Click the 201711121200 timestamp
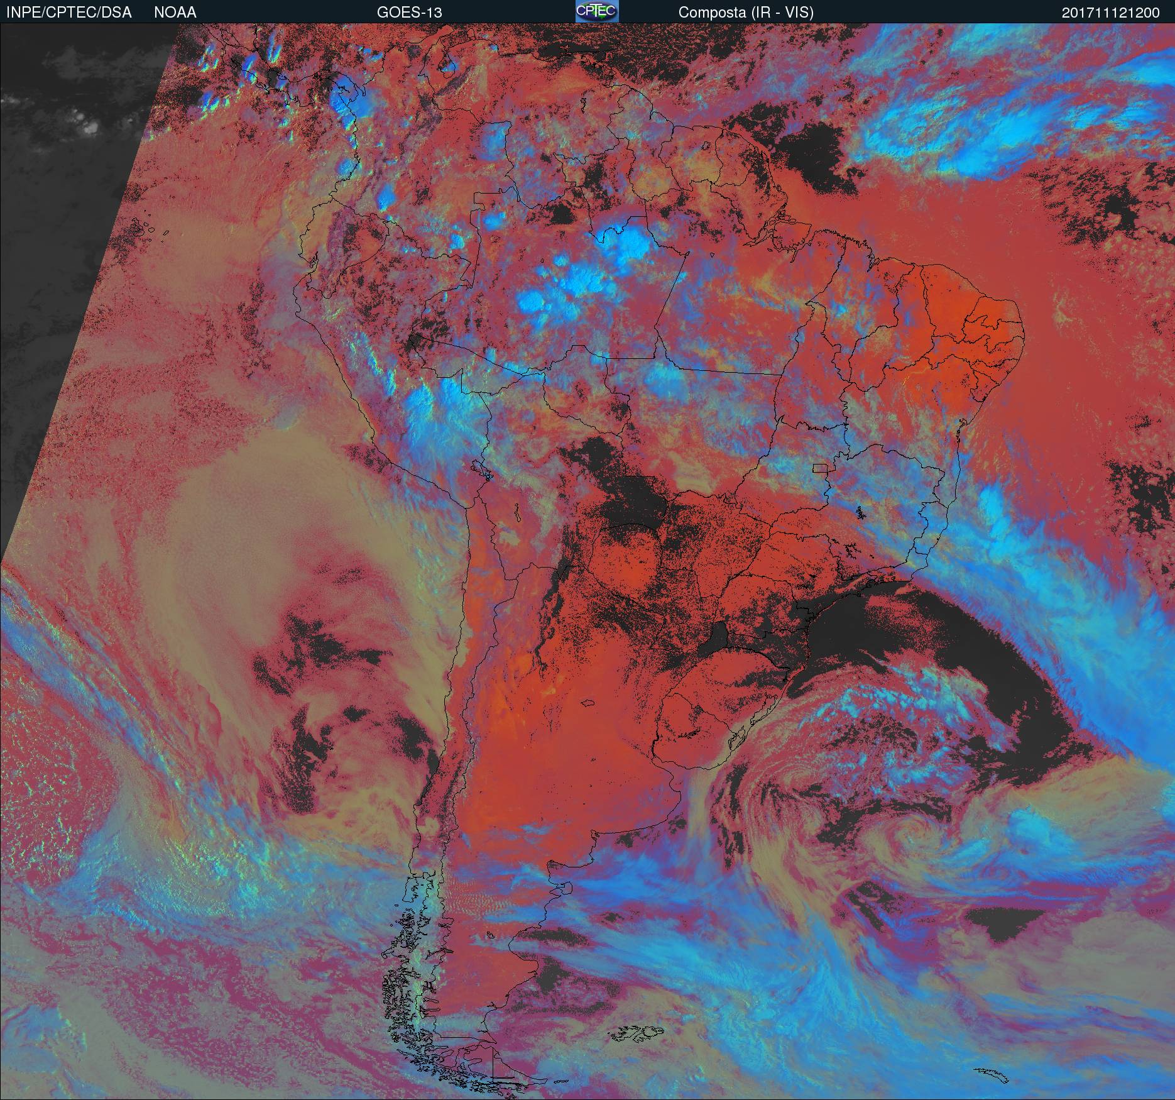The image size is (1175, 1100). (x=1111, y=13)
